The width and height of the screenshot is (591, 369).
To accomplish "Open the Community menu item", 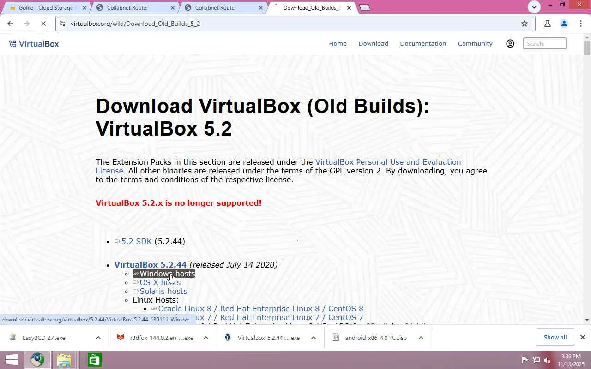I will point(475,43).
